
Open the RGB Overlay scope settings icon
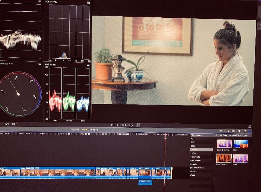tap(88, 3)
